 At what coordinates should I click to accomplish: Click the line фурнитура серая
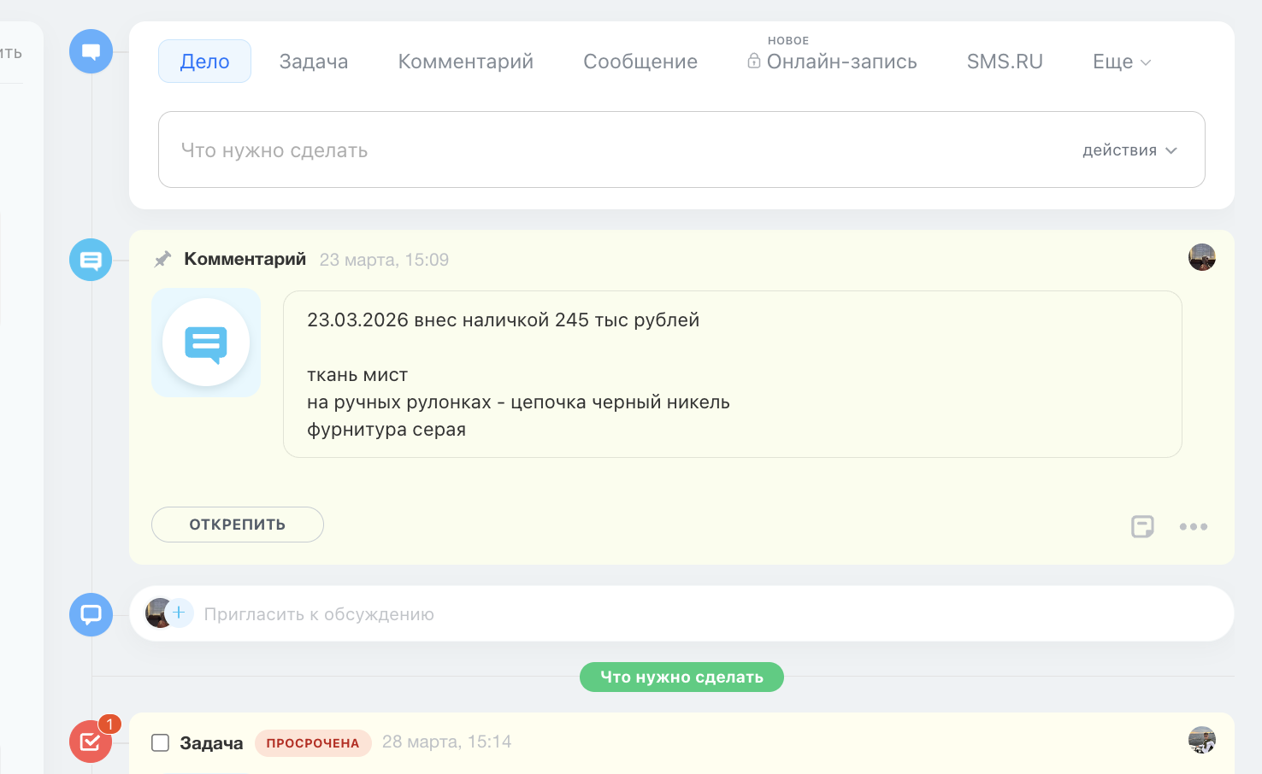pyautogui.click(x=386, y=430)
